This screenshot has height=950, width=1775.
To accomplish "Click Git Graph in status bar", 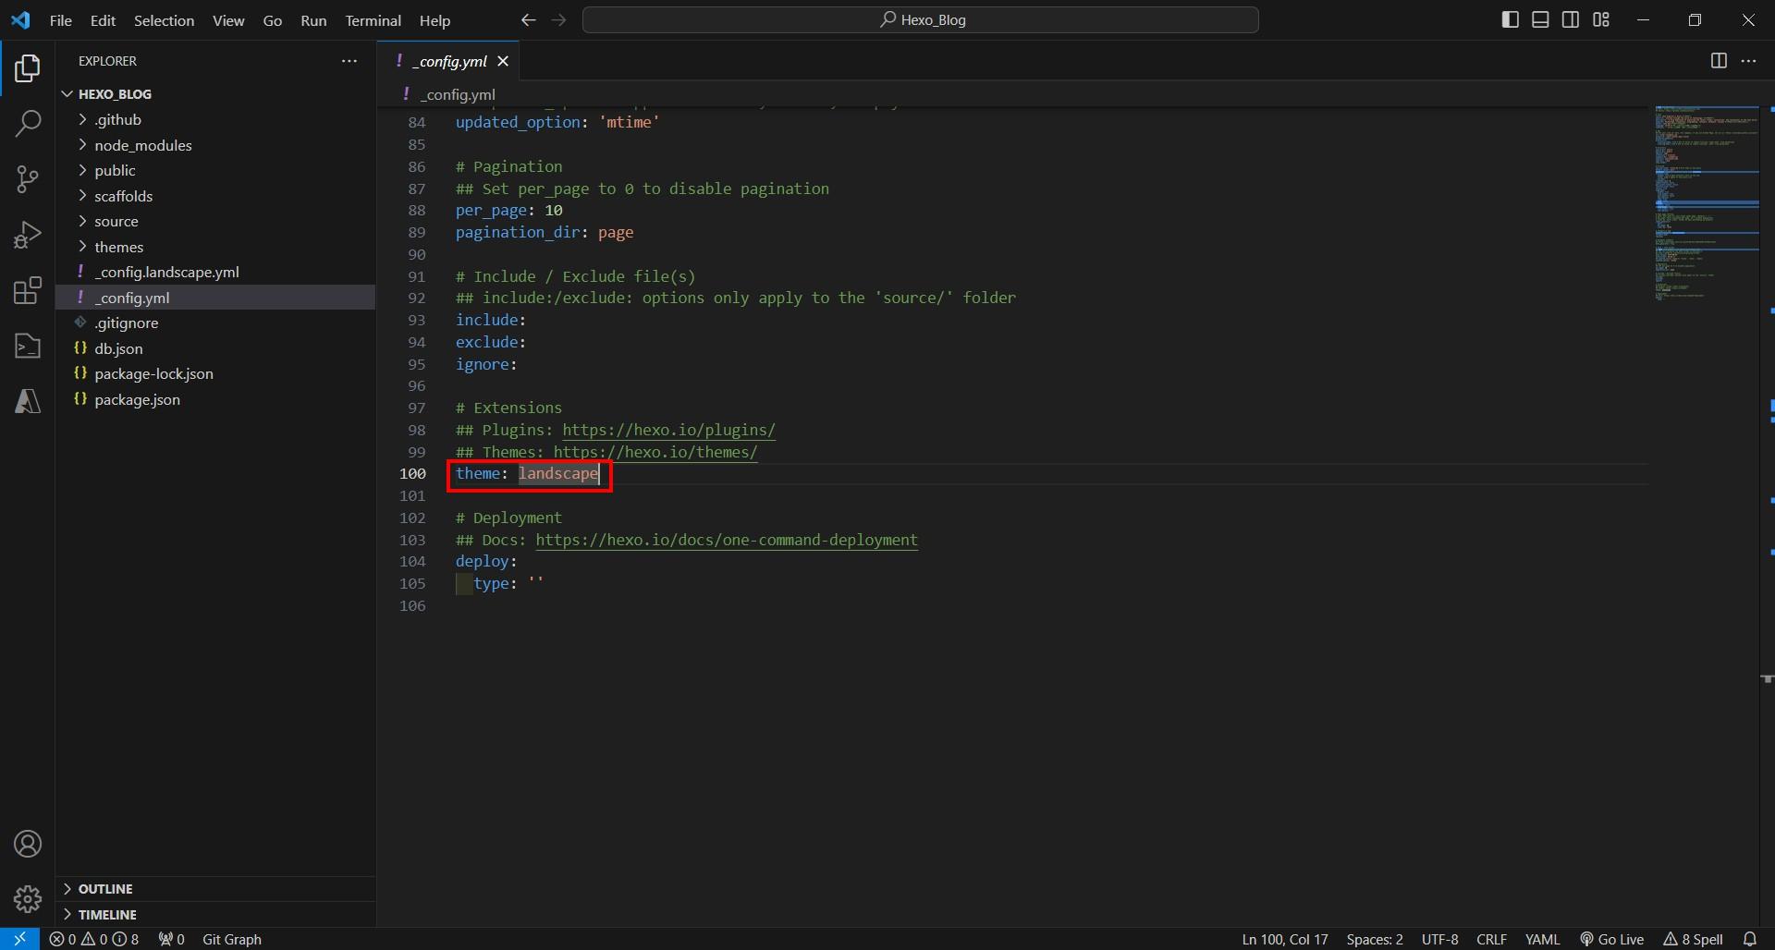I will 232,939.
